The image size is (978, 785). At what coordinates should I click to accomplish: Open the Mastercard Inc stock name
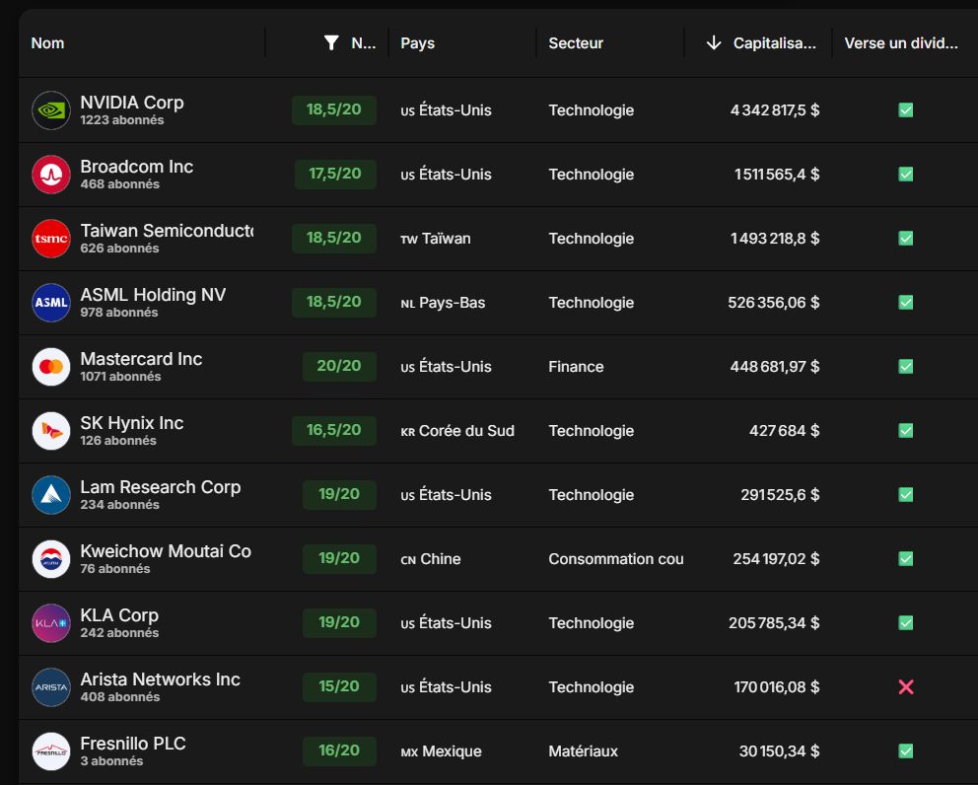pyautogui.click(x=141, y=359)
